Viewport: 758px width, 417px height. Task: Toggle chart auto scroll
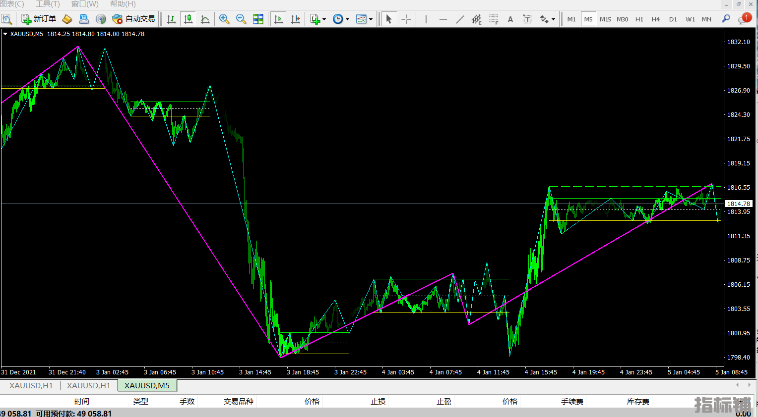(x=278, y=19)
